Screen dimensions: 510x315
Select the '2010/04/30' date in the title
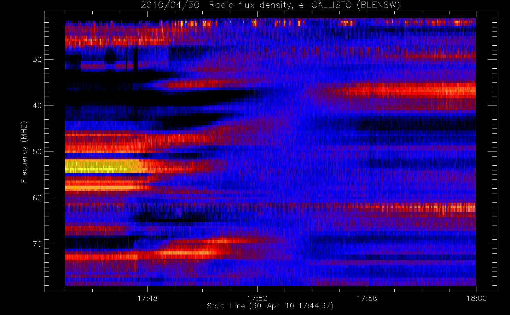(170, 5)
